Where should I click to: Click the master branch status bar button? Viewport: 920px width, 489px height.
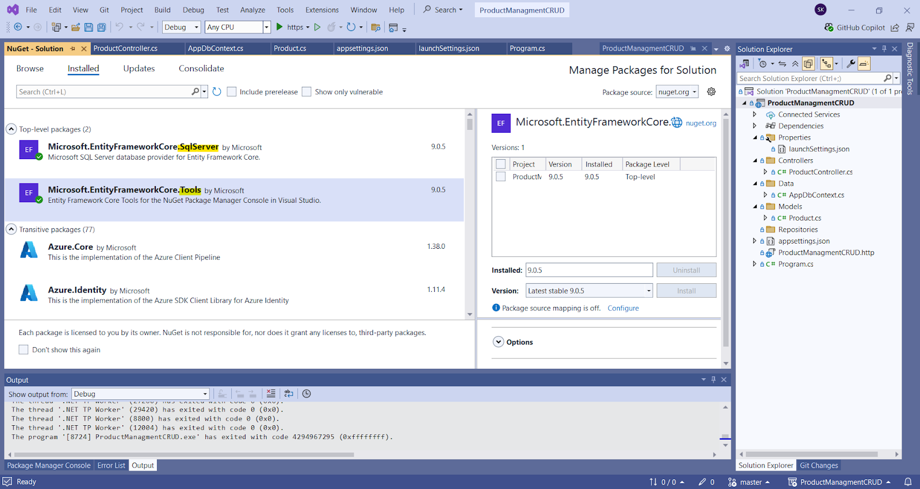[749, 482]
